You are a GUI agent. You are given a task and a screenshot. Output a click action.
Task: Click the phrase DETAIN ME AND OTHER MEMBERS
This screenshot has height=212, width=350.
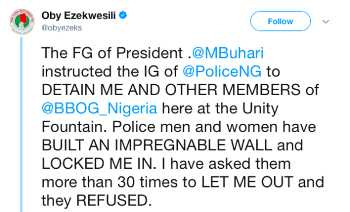click(171, 90)
